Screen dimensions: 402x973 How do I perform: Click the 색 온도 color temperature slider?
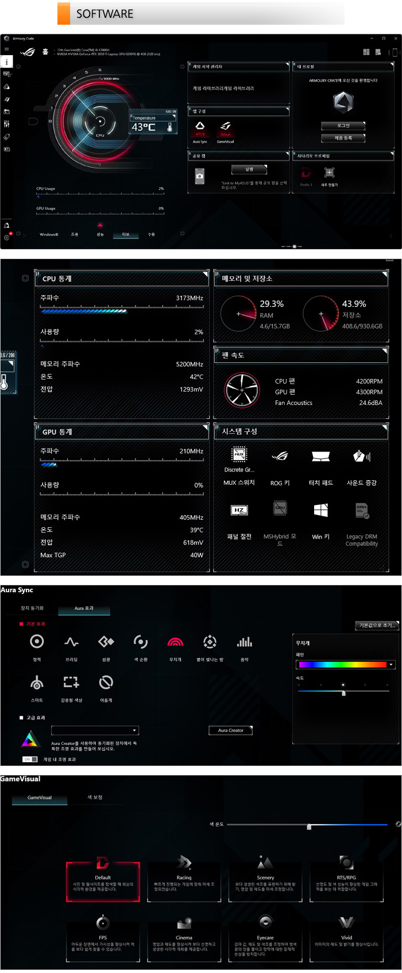click(x=307, y=825)
